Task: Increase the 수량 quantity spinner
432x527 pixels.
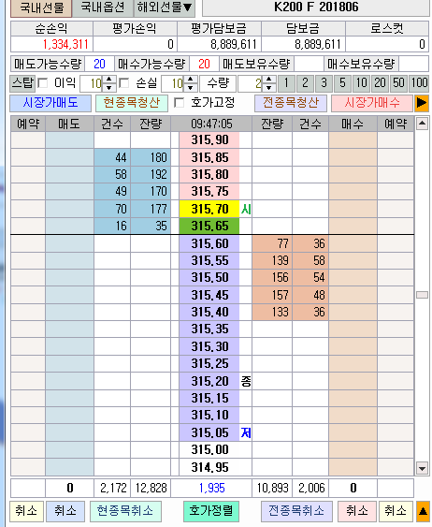Action: [268, 80]
